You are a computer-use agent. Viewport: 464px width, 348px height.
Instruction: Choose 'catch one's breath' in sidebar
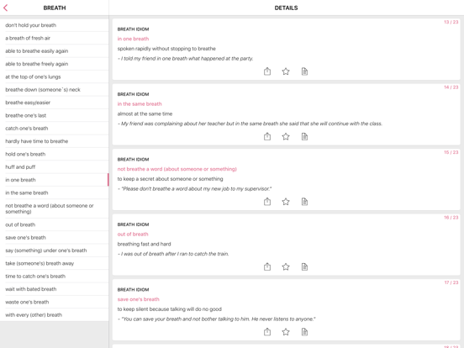tap(55, 128)
